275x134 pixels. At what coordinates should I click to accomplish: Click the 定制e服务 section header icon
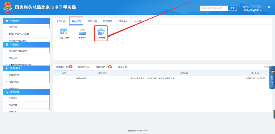(7, 68)
